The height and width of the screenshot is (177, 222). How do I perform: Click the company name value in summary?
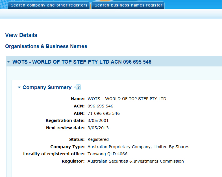pos(127,99)
